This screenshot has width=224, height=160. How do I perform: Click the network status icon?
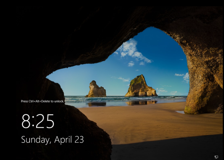[x=216, y=157]
